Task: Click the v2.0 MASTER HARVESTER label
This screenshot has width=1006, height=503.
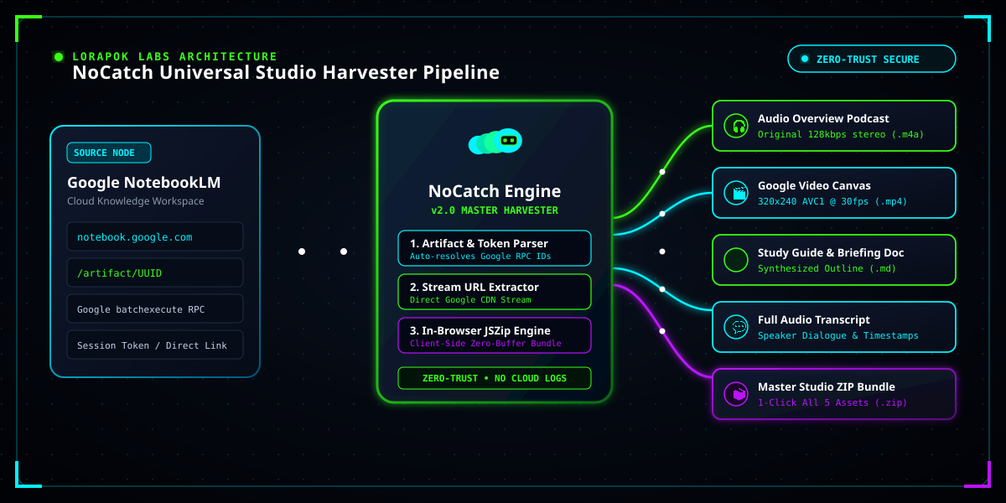Action: 495,210
